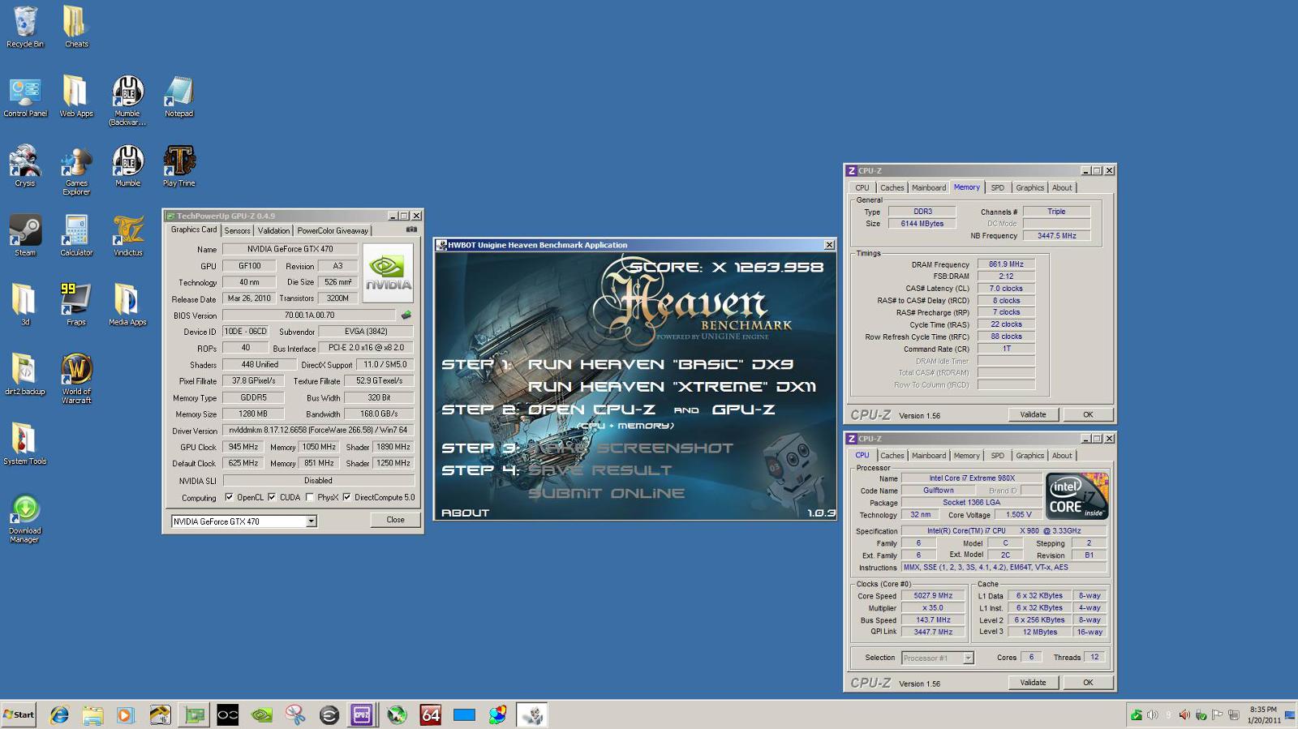Click the NVIDIA taskbar icon
Image resolution: width=1298 pixels, height=729 pixels.
(x=261, y=714)
